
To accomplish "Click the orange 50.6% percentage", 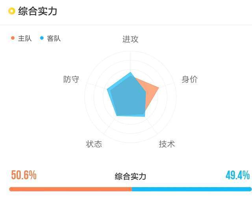I will click(x=24, y=175).
